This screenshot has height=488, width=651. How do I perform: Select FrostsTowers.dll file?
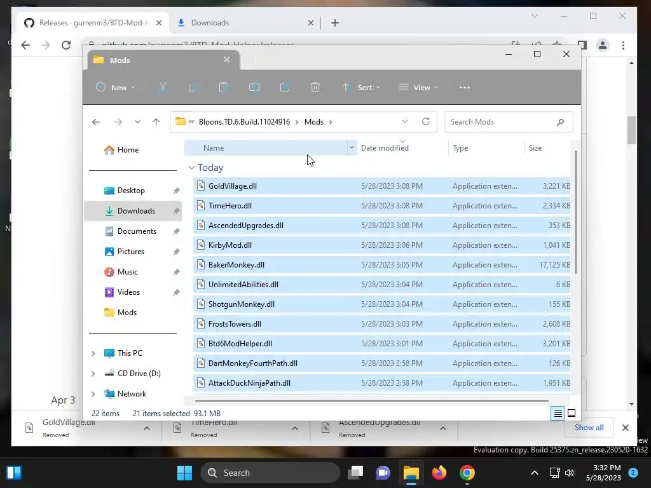pos(381,324)
